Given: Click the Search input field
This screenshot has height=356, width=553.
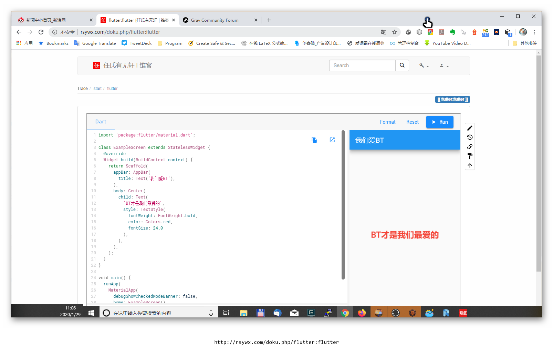Looking at the screenshot, I should tap(362, 65).
